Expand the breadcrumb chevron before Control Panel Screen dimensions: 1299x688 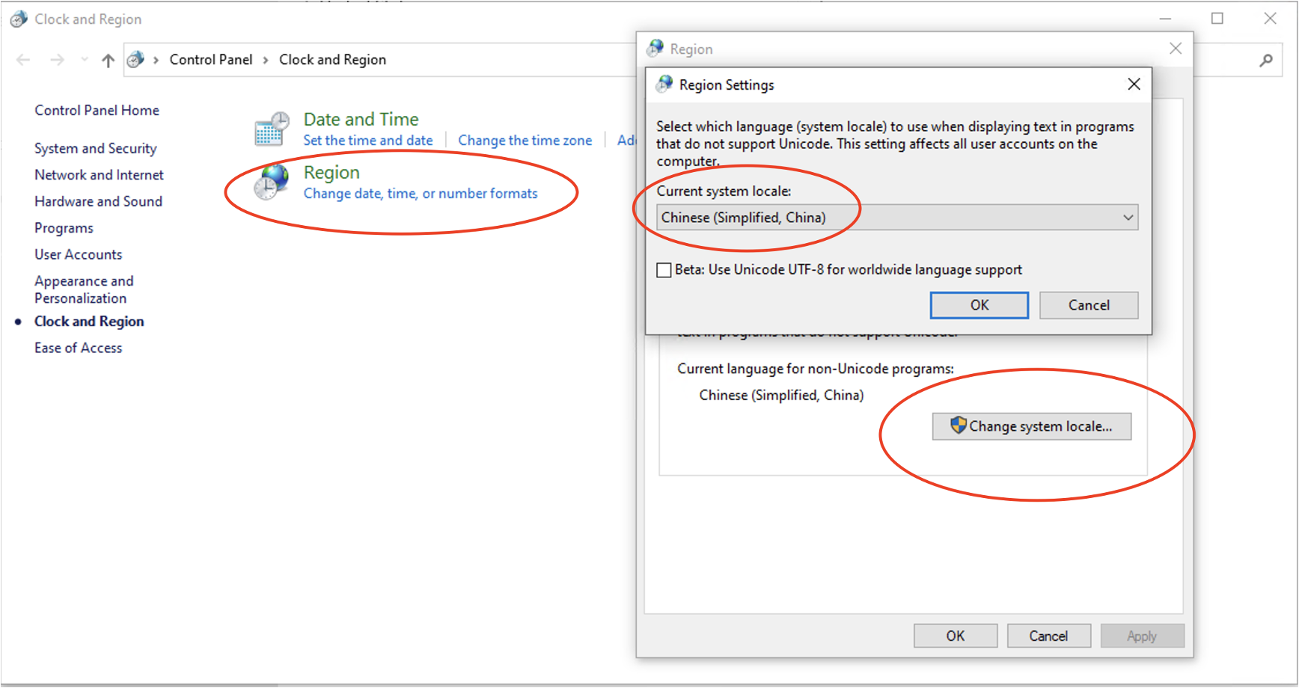coord(156,60)
